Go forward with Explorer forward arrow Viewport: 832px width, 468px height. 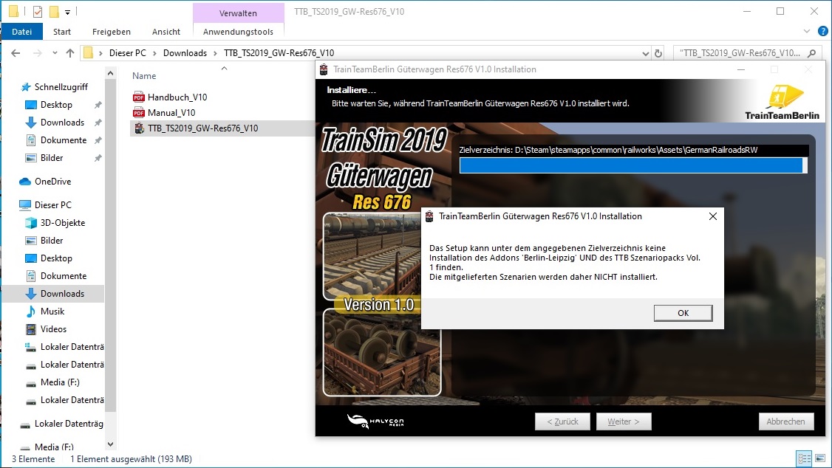[37, 53]
